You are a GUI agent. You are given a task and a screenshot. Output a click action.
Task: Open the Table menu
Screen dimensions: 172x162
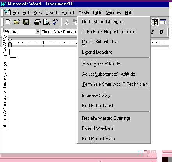(97, 13)
